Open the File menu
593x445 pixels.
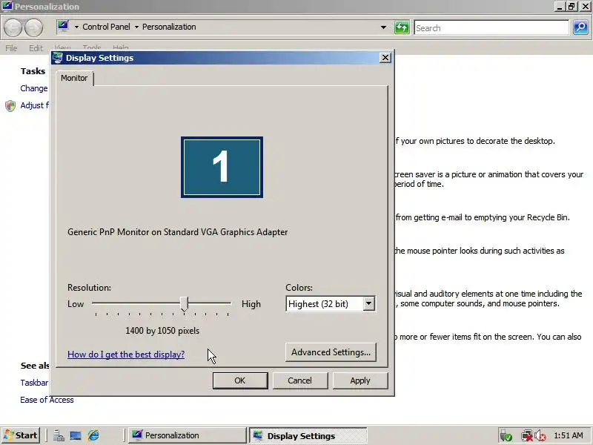pyautogui.click(x=11, y=48)
